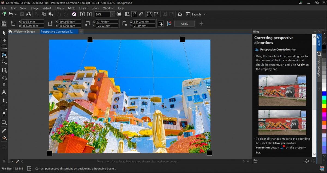Click the crop image to bounding box icon
The height and width of the screenshot is (173, 327).
[x=161, y=24]
